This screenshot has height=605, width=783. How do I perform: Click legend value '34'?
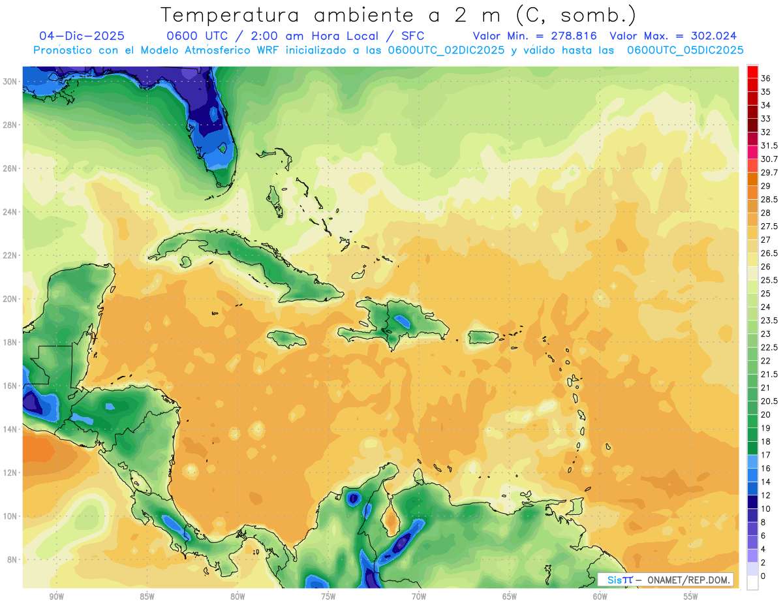coord(766,105)
